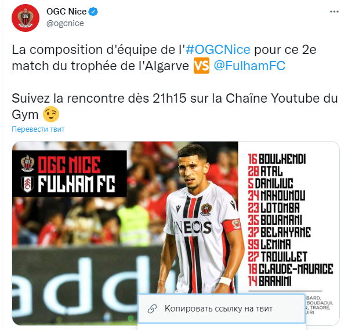Click the substitutes list with BOUDAOUI

(x=320, y=305)
